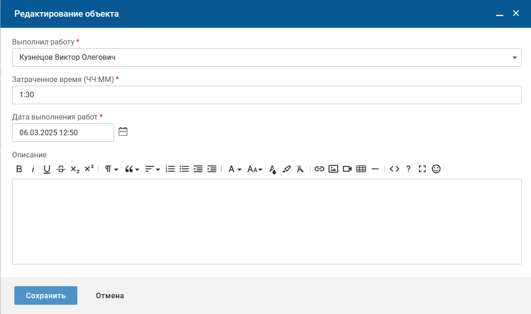Apply strikethrough to text
This screenshot has width=531, height=314.
[x=61, y=169]
